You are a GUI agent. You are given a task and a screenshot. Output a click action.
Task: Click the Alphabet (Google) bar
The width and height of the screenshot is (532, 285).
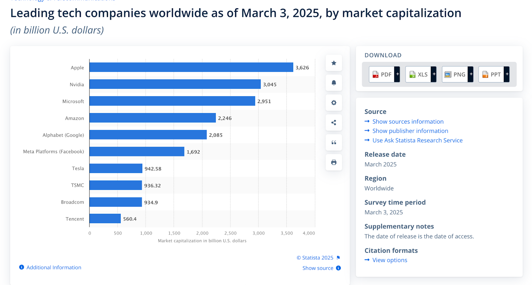(x=148, y=135)
